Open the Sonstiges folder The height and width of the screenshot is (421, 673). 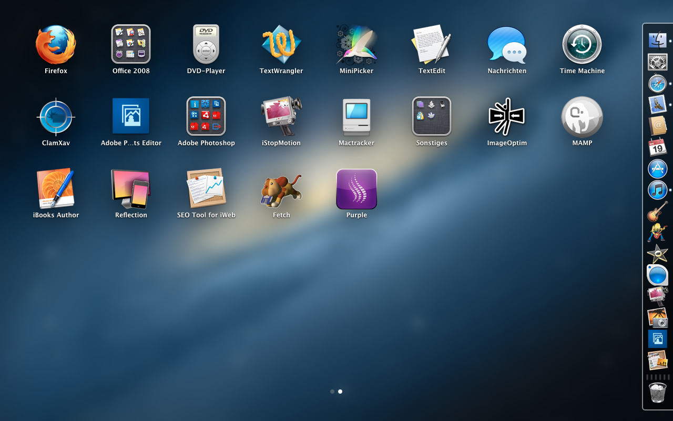click(x=432, y=116)
